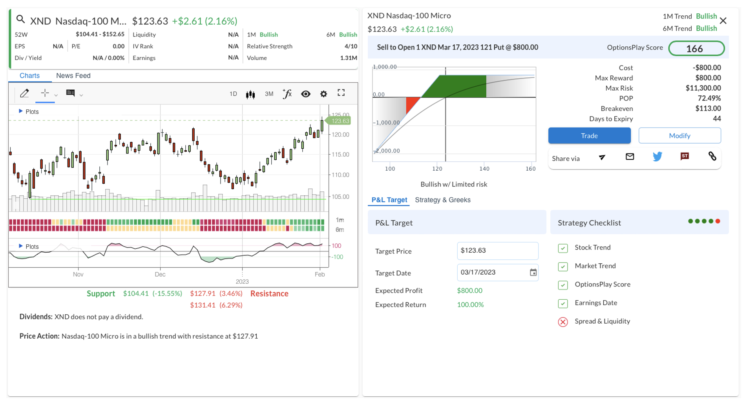The width and height of the screenshot is (745, 401).
Task: Click the $131.41 resistance level
Action: [x=203, y=305]
